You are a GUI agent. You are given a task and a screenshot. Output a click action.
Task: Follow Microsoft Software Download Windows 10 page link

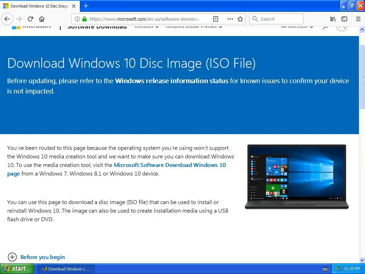pyautogui.click(x=170, y=165)
